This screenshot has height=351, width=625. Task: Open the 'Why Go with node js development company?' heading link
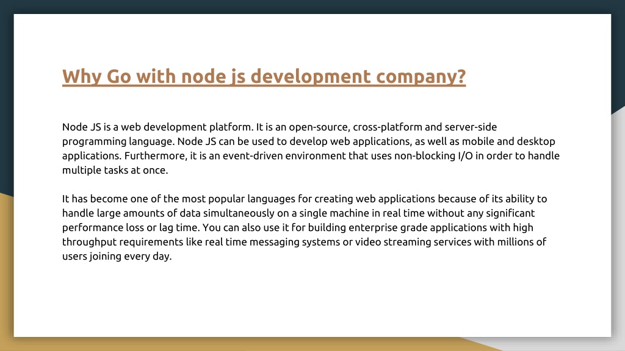264,76
